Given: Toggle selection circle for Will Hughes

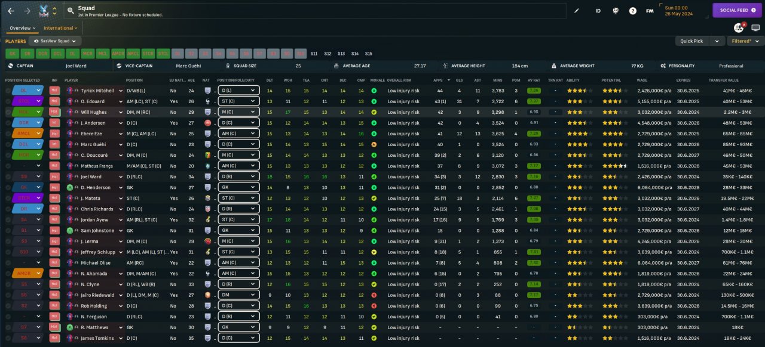Looking at the screenshot, I should (8, 112).
